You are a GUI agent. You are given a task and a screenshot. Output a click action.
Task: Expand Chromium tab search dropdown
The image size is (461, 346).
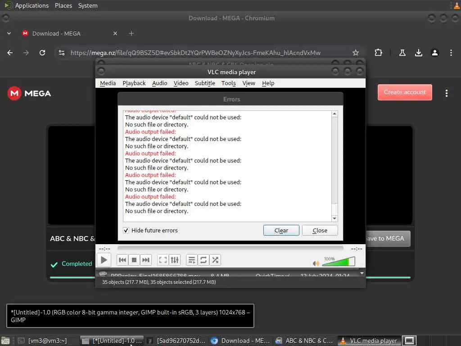click(9, 33)
